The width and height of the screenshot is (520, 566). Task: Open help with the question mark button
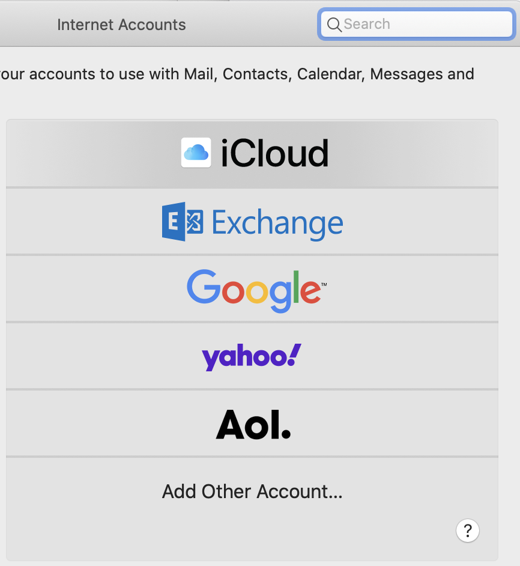point(468,531)
